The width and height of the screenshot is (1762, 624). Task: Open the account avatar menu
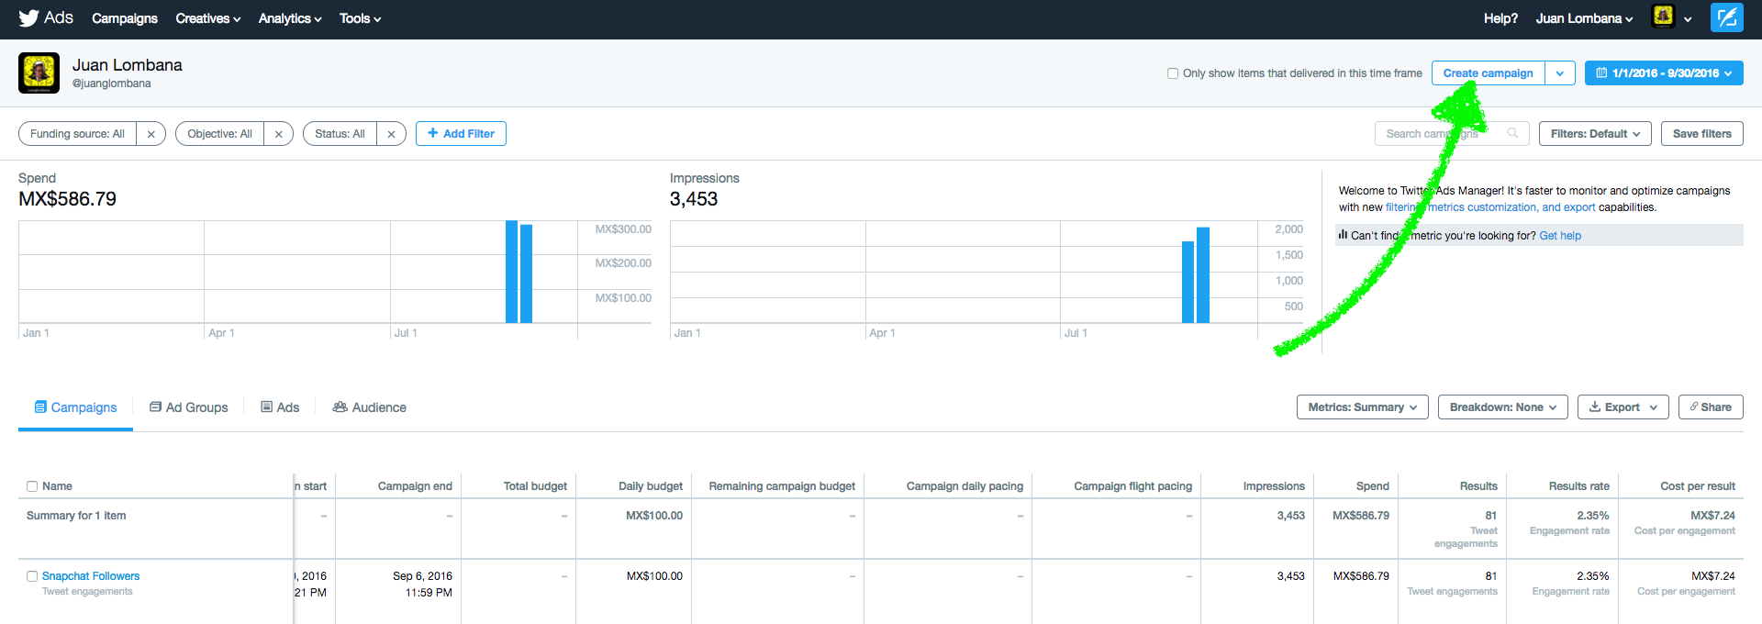coord(1671,18)
